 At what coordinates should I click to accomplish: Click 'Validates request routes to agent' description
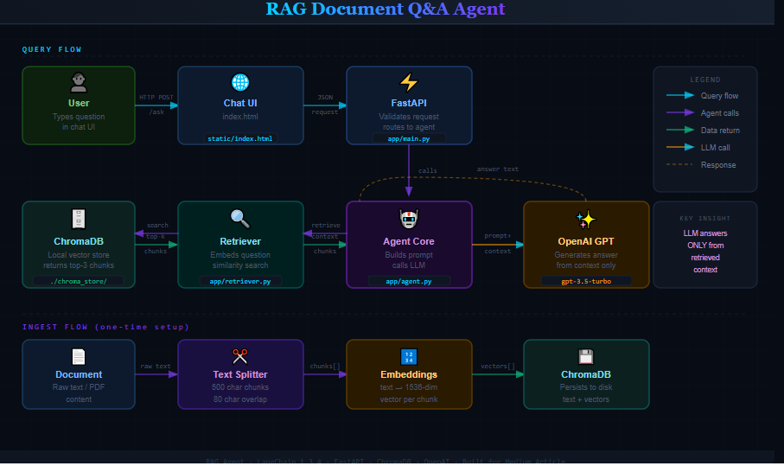point(409,122)
